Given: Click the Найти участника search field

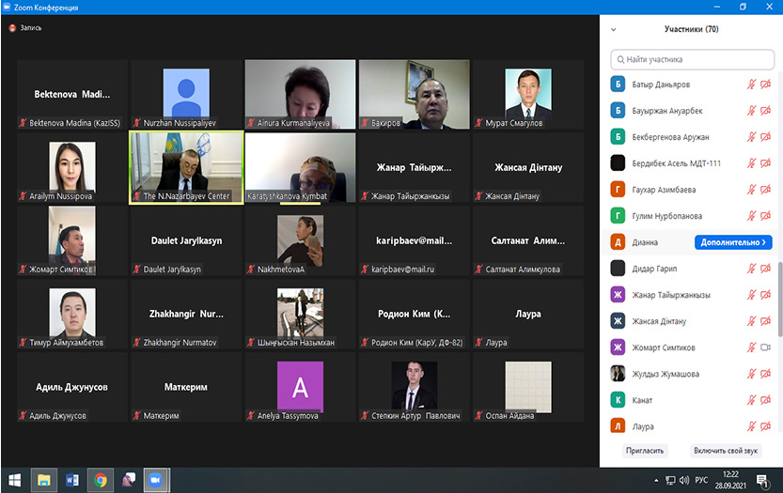Looking at the screenshot, I should tap(691, 59).
